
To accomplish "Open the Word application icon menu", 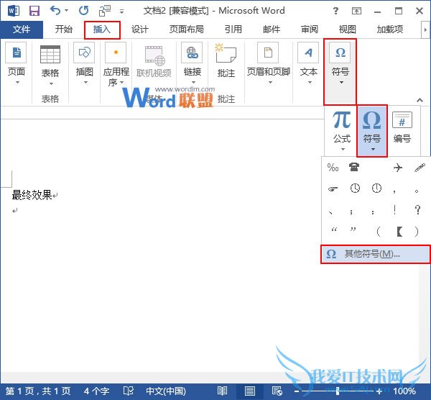I will [13, 11].
